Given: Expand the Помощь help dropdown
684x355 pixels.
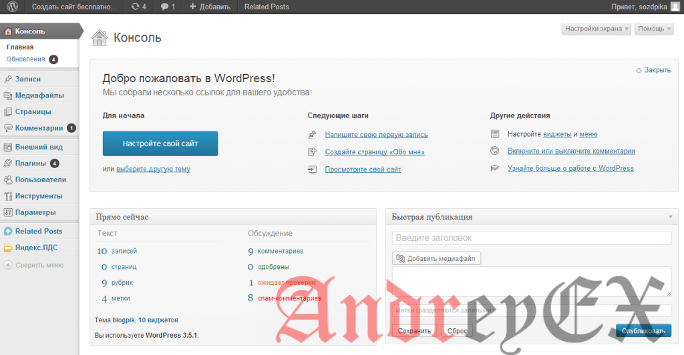Looking at the screenshot, I should pos(654,29).
